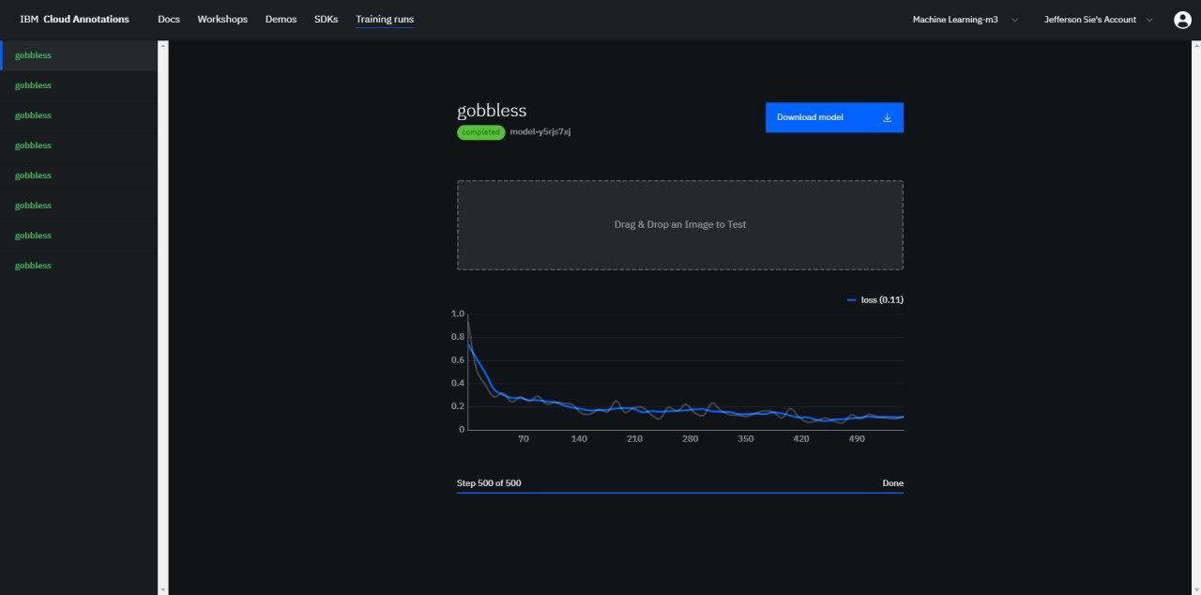Click the download arrow icon on Download model
Viewport: 1201px width, 595px height.
pos(887,117)
